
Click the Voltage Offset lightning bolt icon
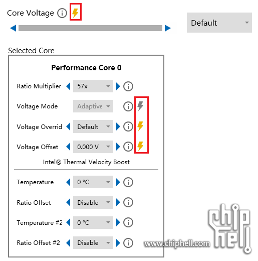pyautogui.click(x=140, y=146)
